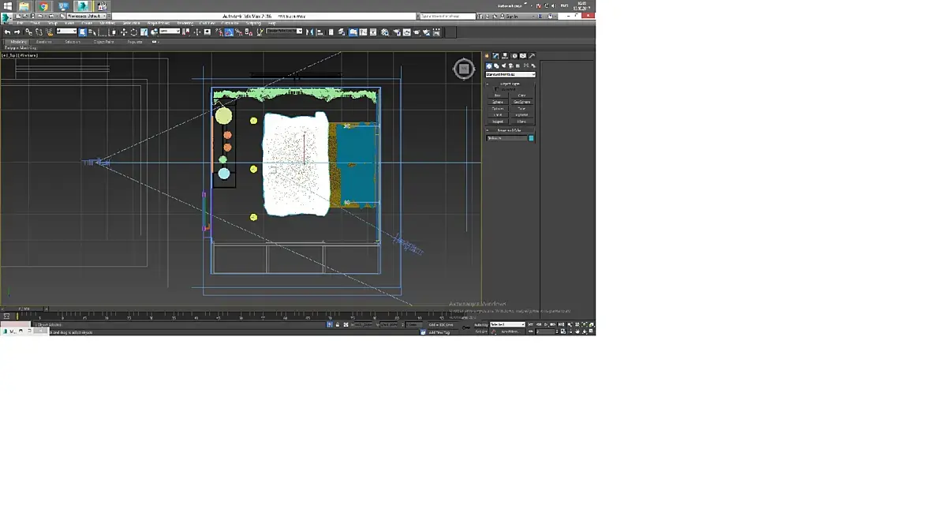Collapse the Name and Color rollout
Viewport: 931px width, 524px height.
(x=510, y=130)
